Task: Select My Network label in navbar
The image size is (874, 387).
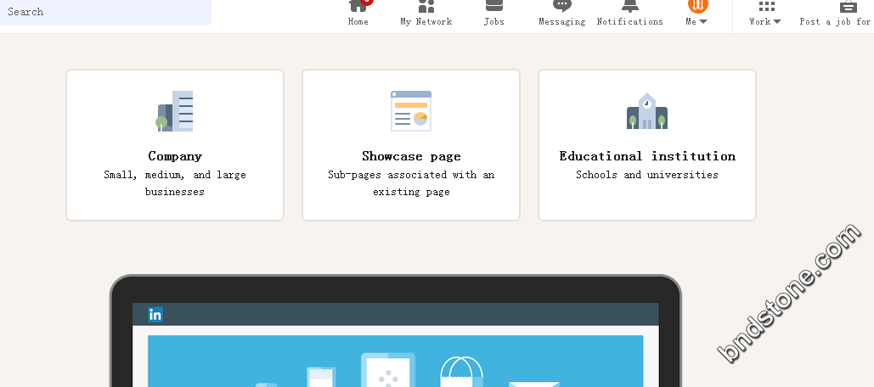Action: 426,21
